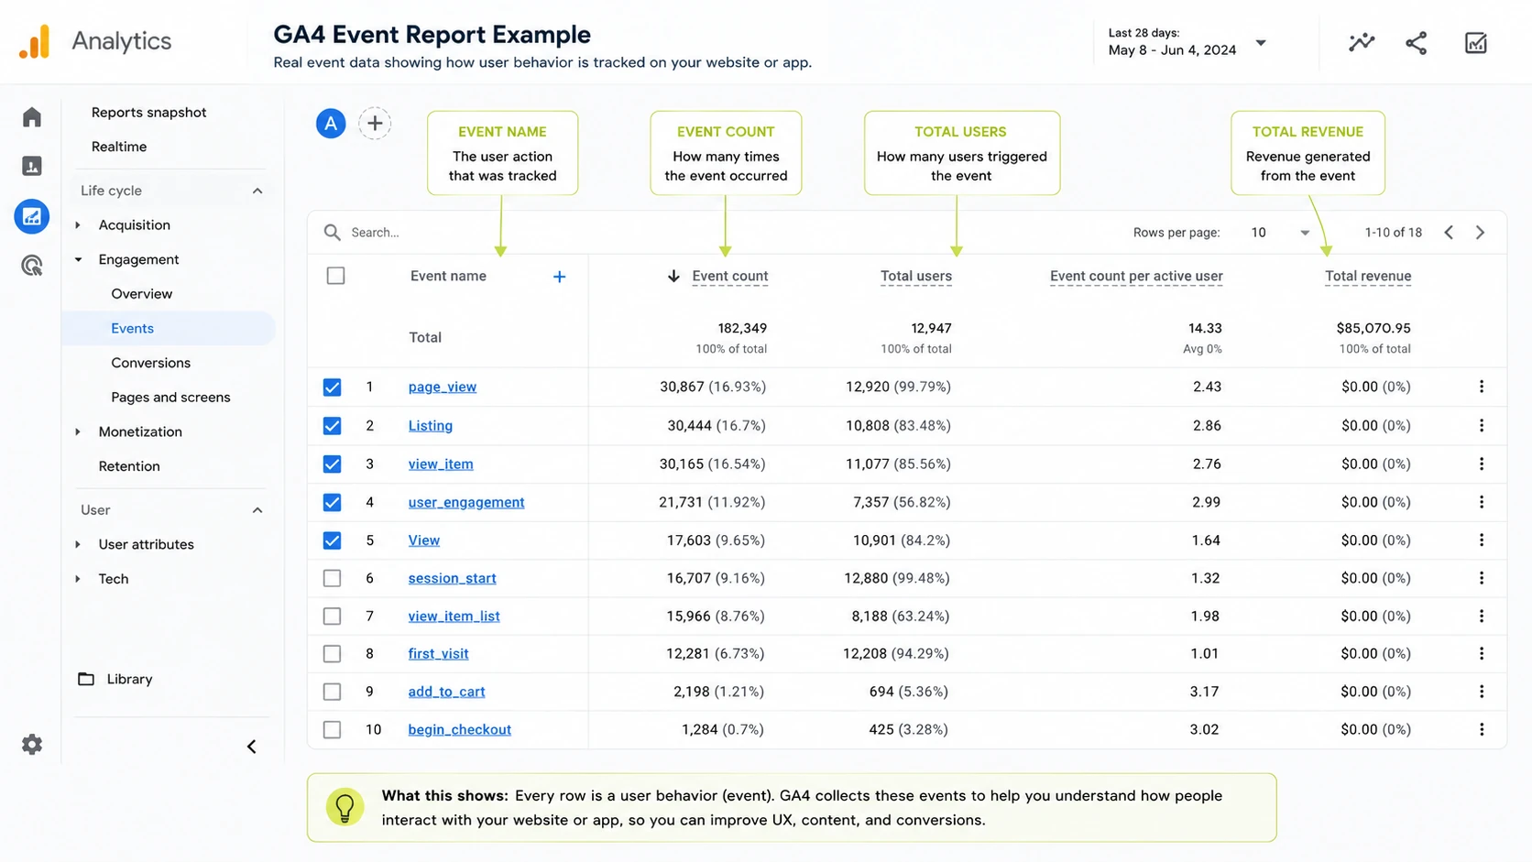The width and height of the screenshot is (1532, 862).
Task: Click the Share report icon
Action: click(x=1417, y=42)
